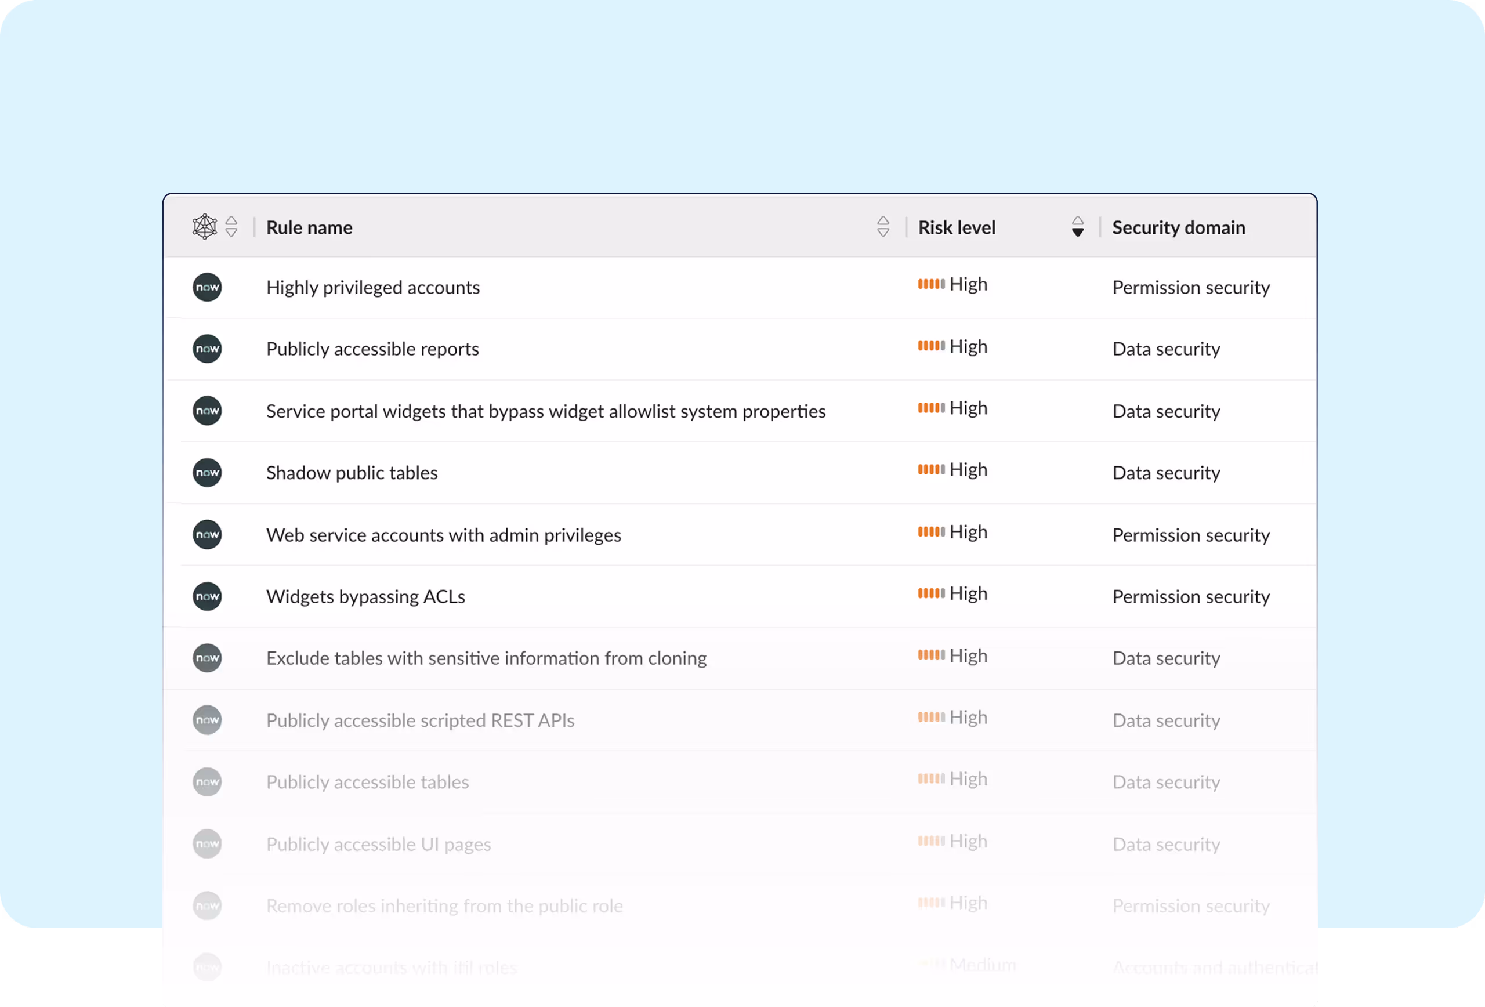Viewport: 1485px width, 1007px height.
Task: Click the Security domain column header
Action: click(1178, 227)
